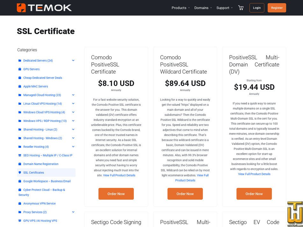The height and width of the screenshot is (227, 303).
Task: Click the shield icon beside SSL Certificates
Action: pyautogui.click(x=20, y=172)
